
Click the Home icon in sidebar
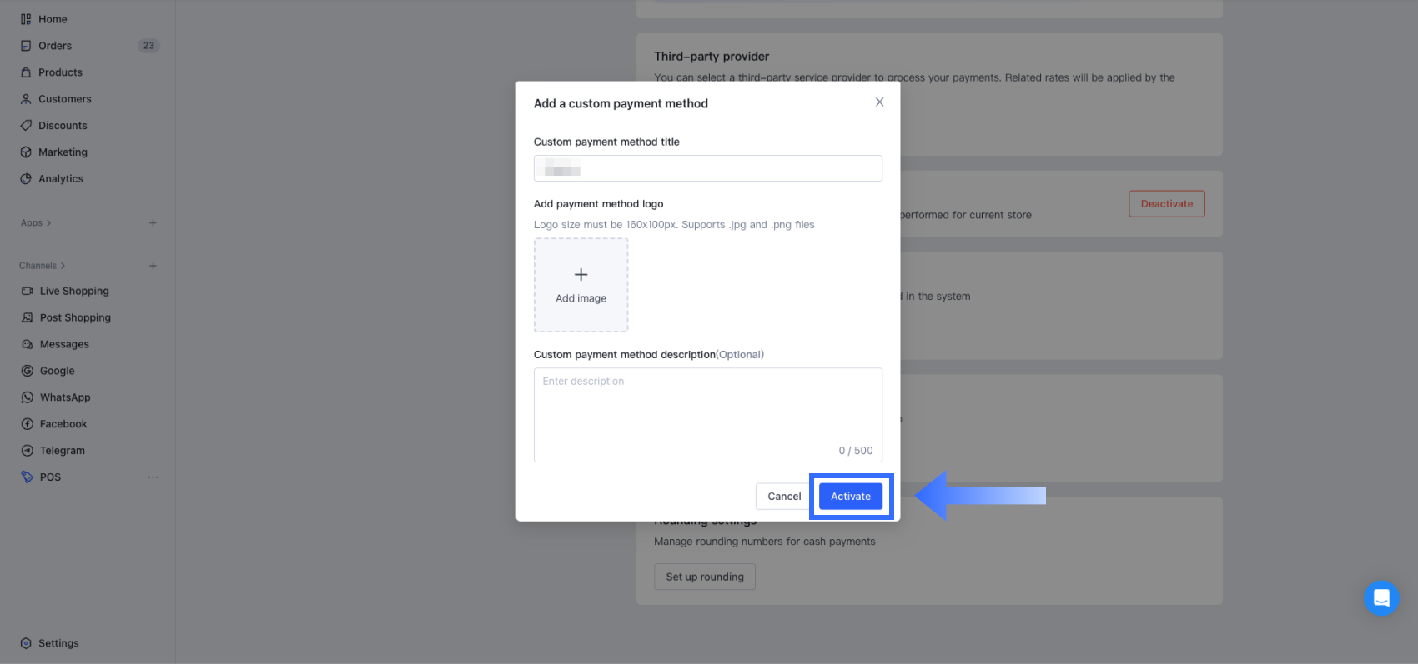coord(26,19)
